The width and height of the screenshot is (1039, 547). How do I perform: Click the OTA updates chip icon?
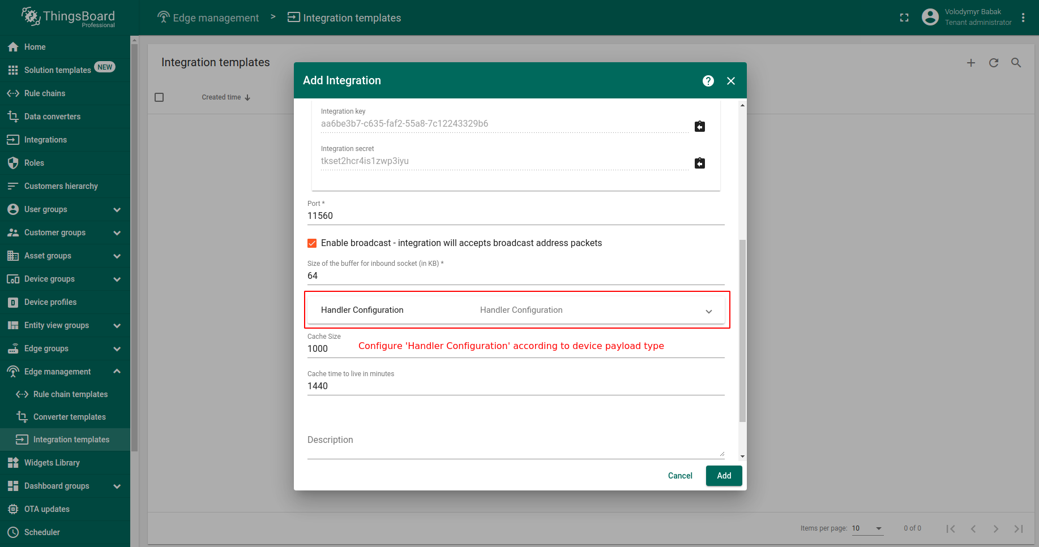coord(13,509)
